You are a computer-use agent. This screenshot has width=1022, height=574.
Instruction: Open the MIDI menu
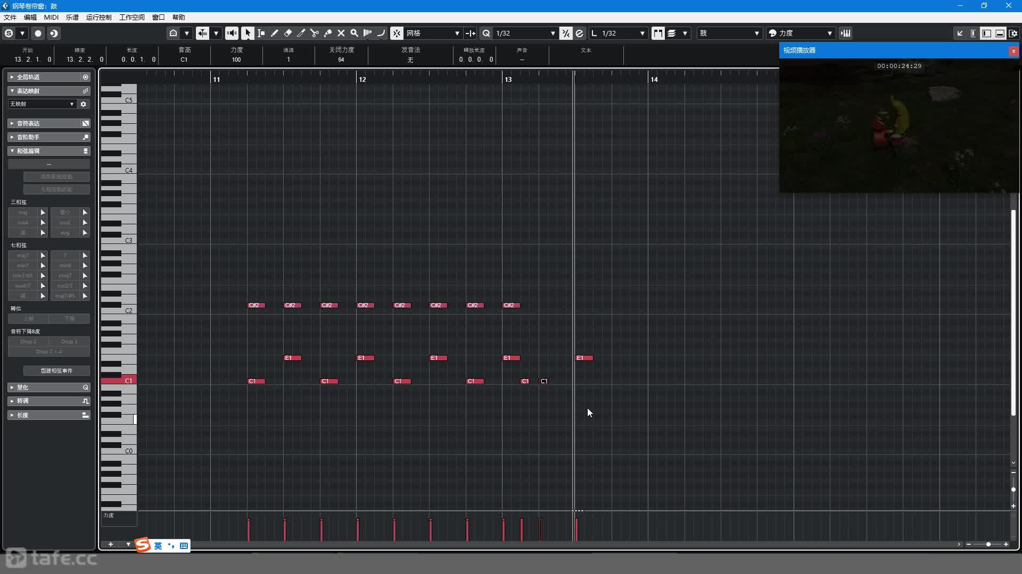(51, 17)
